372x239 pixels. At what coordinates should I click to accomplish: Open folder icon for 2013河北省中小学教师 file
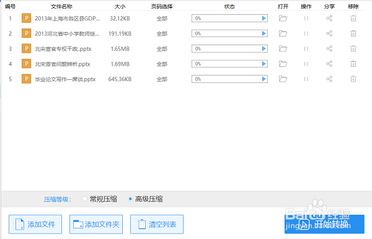[283, 33]
